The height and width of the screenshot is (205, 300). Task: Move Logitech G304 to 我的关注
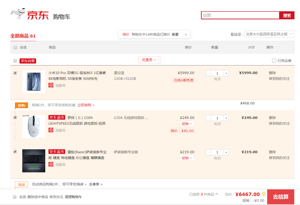pos(279,124)
